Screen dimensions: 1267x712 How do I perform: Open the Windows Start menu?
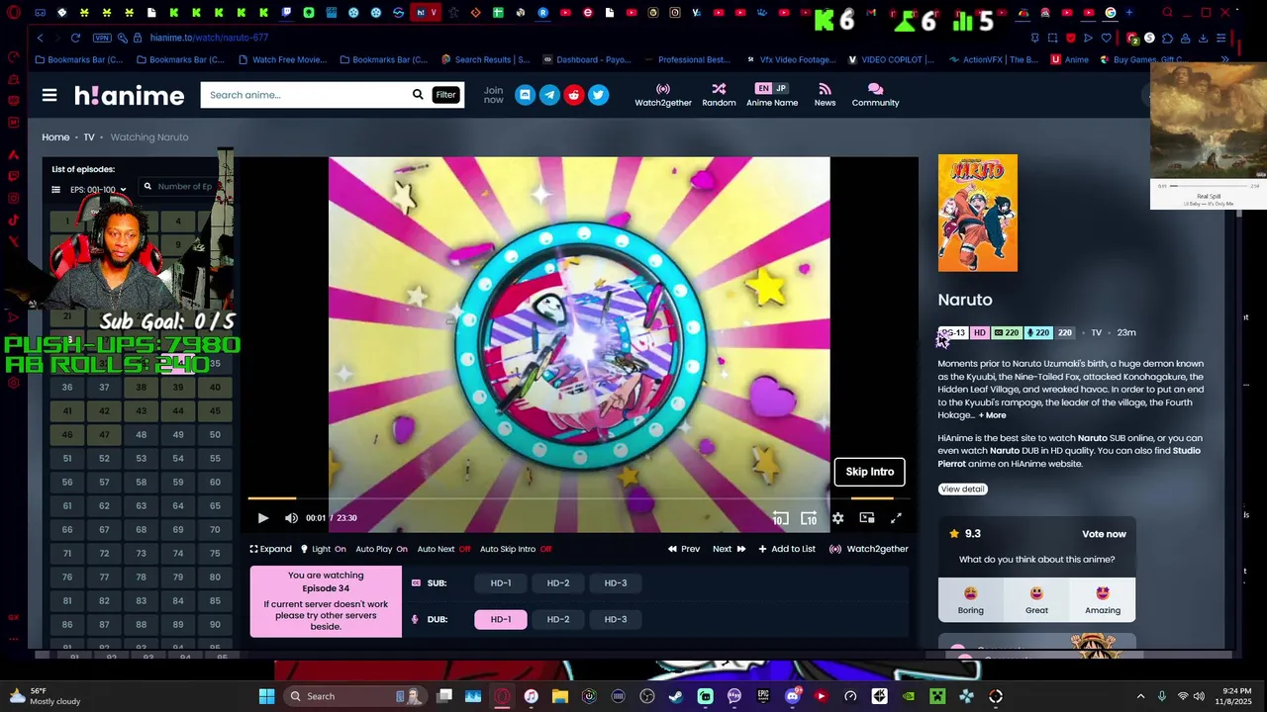(266, 696)
